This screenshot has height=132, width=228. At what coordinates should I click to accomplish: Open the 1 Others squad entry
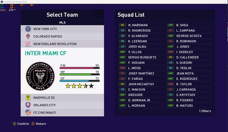click(205, 111)
